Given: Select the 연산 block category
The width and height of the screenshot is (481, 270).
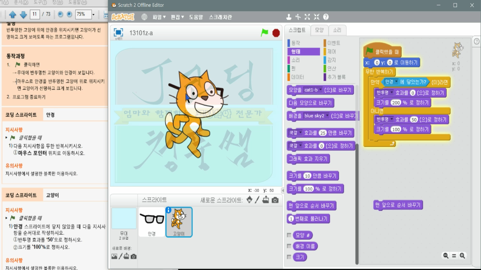Looking at the screenshot, I should 331,69.
